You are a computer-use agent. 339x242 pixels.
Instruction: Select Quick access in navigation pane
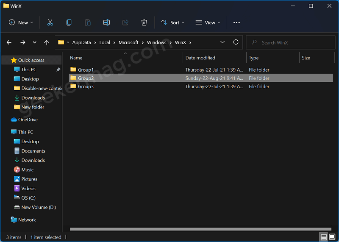[31, 60]
